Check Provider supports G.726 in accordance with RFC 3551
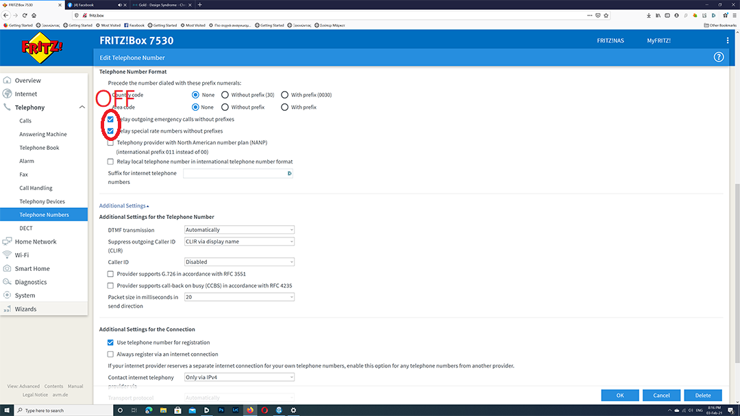The width and height of the screenshot is (740, 416). (110, 274)
